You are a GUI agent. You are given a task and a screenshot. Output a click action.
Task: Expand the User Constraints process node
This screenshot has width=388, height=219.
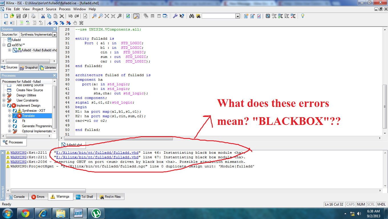click(x=4, y=100)
